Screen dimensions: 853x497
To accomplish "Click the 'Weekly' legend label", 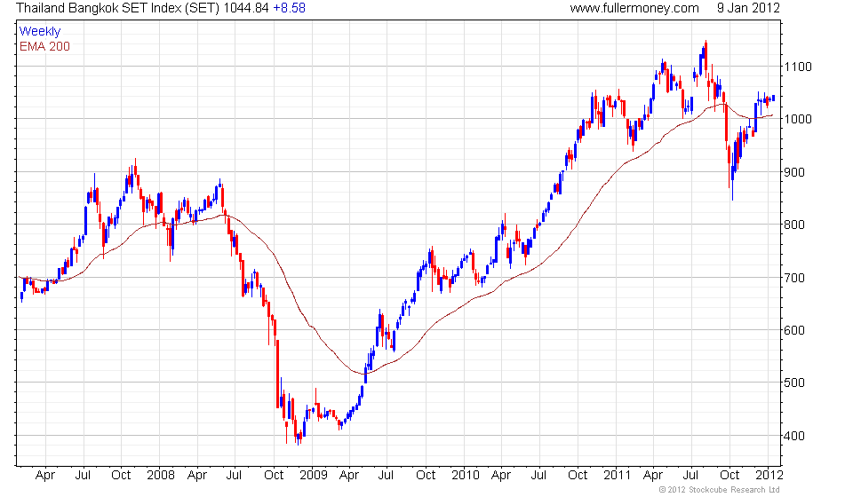I will pos(40,31).
